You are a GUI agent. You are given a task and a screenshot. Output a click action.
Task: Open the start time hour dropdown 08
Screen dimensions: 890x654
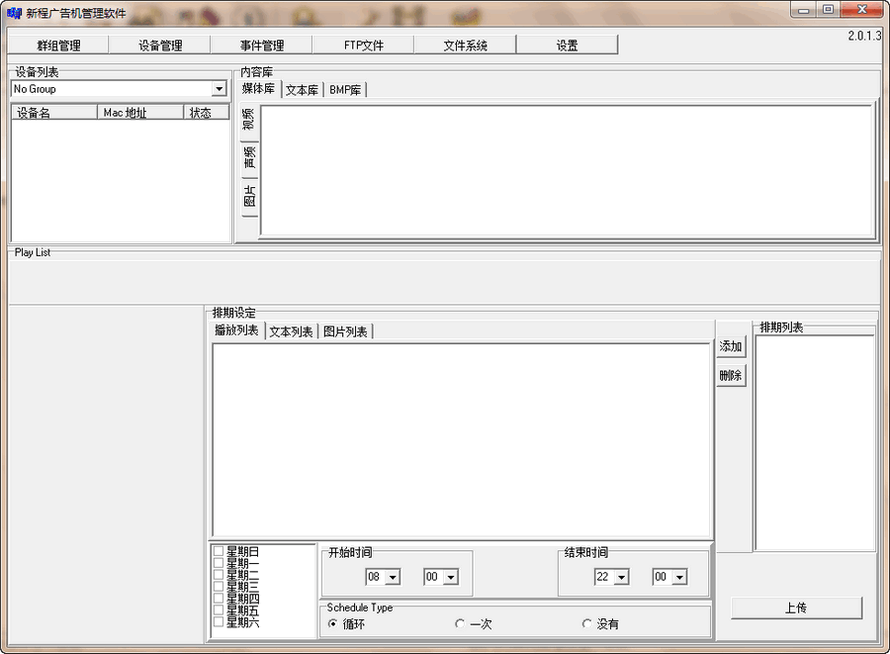pyautogui.click(x=393, y=577)
